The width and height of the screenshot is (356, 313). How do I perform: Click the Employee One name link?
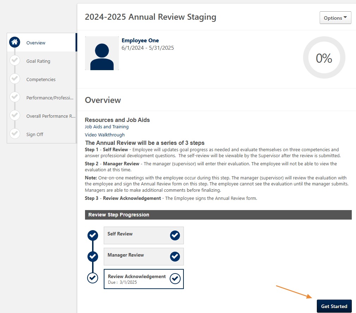[140, 41]
